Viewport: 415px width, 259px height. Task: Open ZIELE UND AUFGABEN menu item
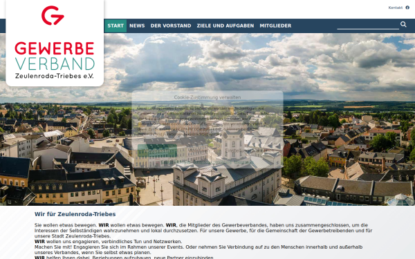pos(225,26)
